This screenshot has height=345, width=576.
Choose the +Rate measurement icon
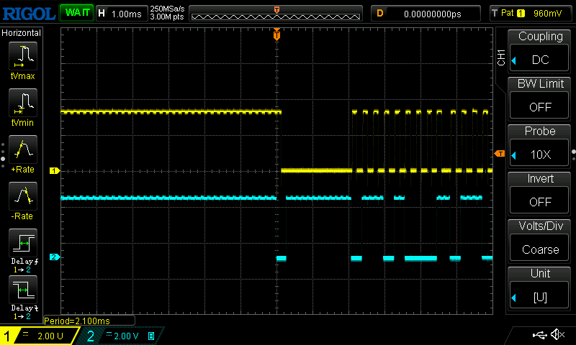pos(22,152)
